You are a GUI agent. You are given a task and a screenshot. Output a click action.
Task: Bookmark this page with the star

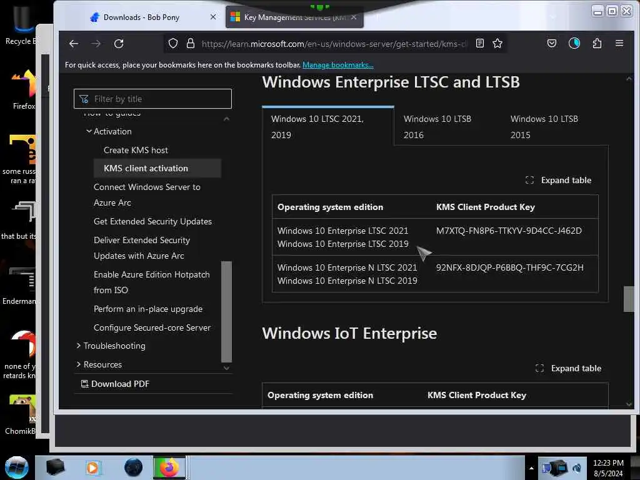pyautogui.click(x=497, y=43)
